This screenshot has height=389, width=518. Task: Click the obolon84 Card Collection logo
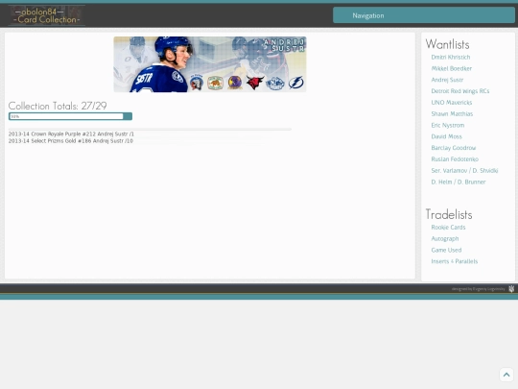[47, 15]
